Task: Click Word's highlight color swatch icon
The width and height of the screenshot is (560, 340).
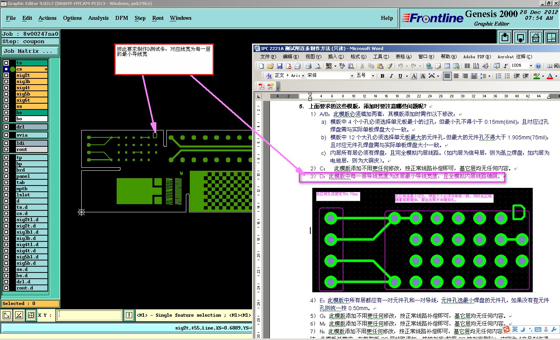Action: tap(537, 76)
